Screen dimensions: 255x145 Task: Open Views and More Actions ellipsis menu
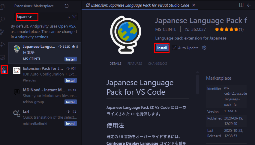(74, 6)
